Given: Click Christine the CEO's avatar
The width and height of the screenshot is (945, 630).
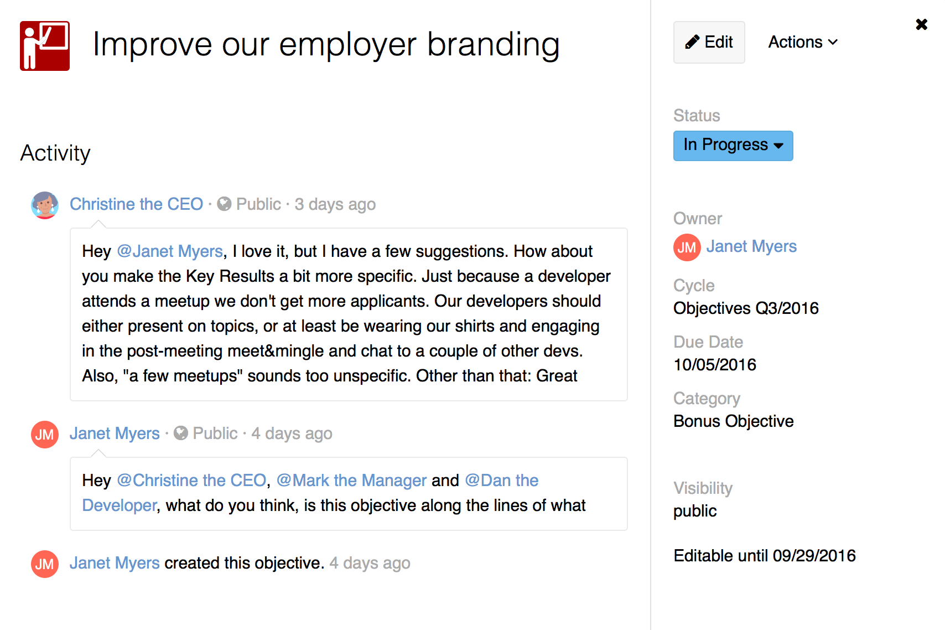Looking at the screenshot, I should (x=45, y=205).
